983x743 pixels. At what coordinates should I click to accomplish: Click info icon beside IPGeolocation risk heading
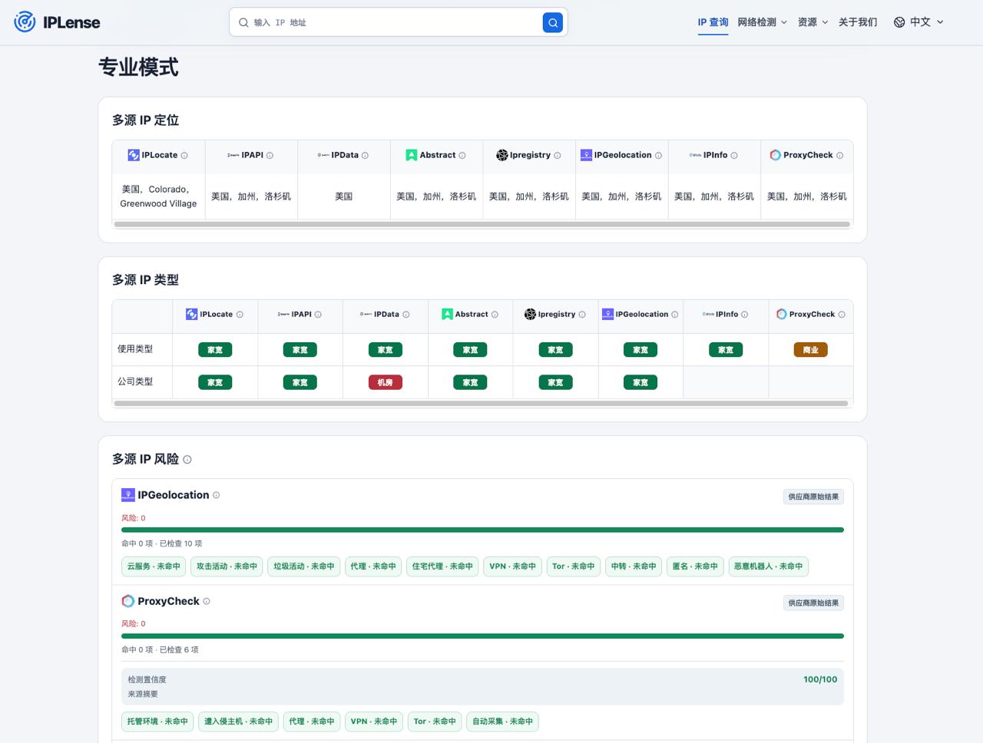pos(217,495)
